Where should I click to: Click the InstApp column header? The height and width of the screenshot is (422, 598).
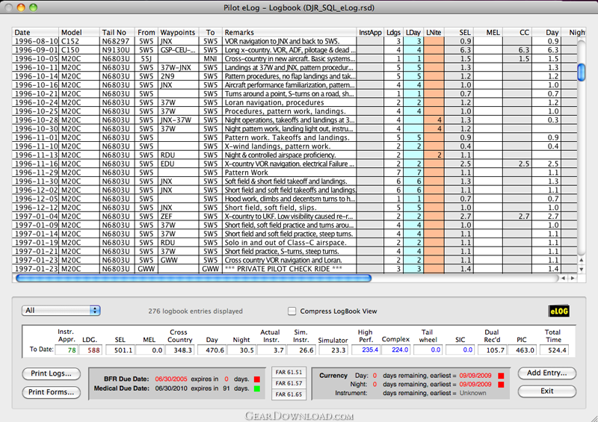point(370,32)
